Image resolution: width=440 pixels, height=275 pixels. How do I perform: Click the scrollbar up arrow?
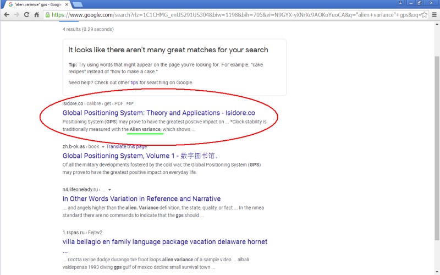437,24
